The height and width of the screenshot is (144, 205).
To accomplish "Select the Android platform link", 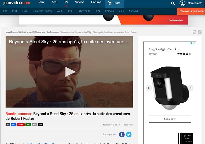I will tap(133, 11).
